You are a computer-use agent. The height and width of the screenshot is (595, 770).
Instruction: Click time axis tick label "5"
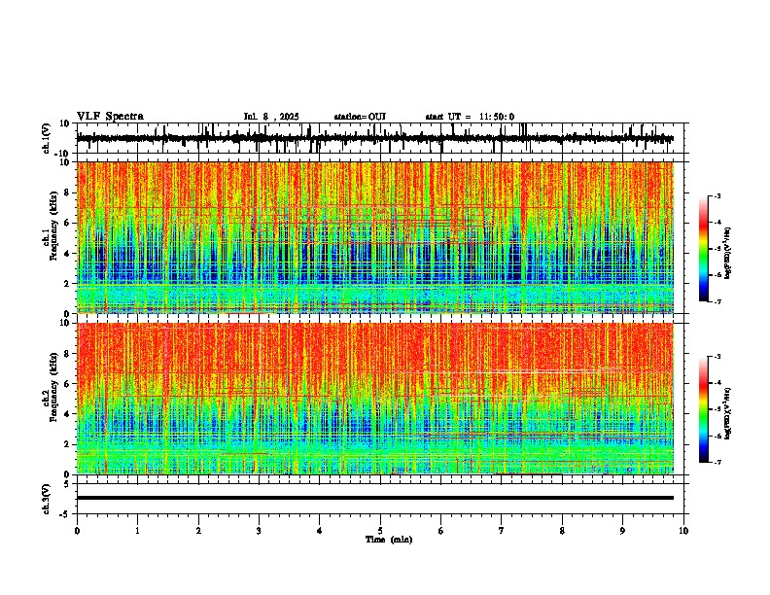[x=380, y=531]
